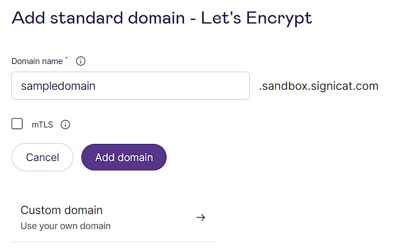Click the .sandbox.signicat.com suffix text

pos(318,86)
